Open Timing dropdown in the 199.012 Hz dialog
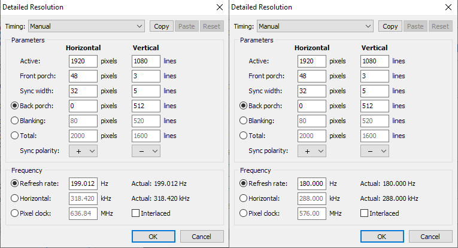This screenshot has height=248, width=458. point(86,26)
